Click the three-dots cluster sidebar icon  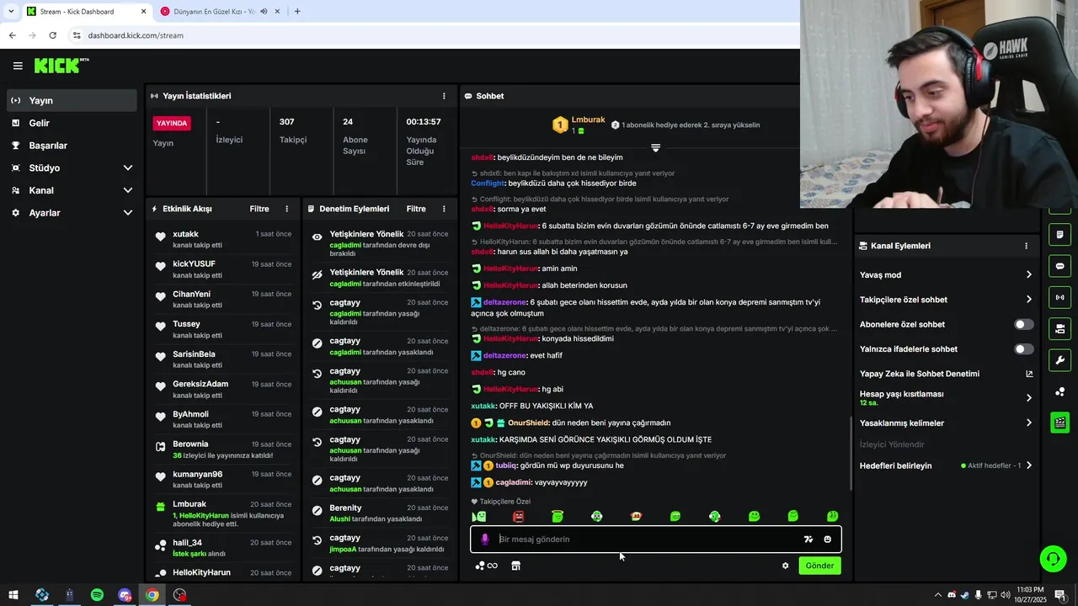tap(1060, 391)
